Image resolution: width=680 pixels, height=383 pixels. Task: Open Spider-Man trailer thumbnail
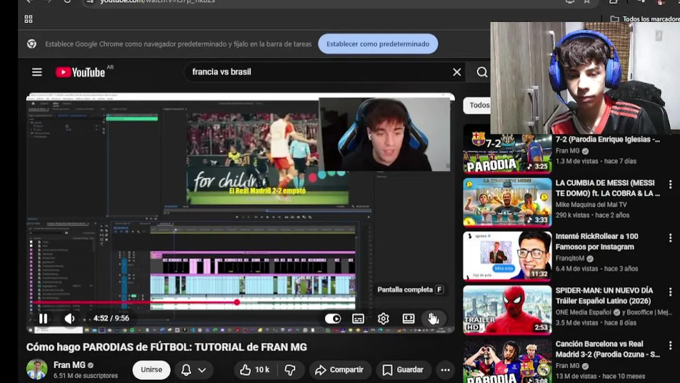507,310
